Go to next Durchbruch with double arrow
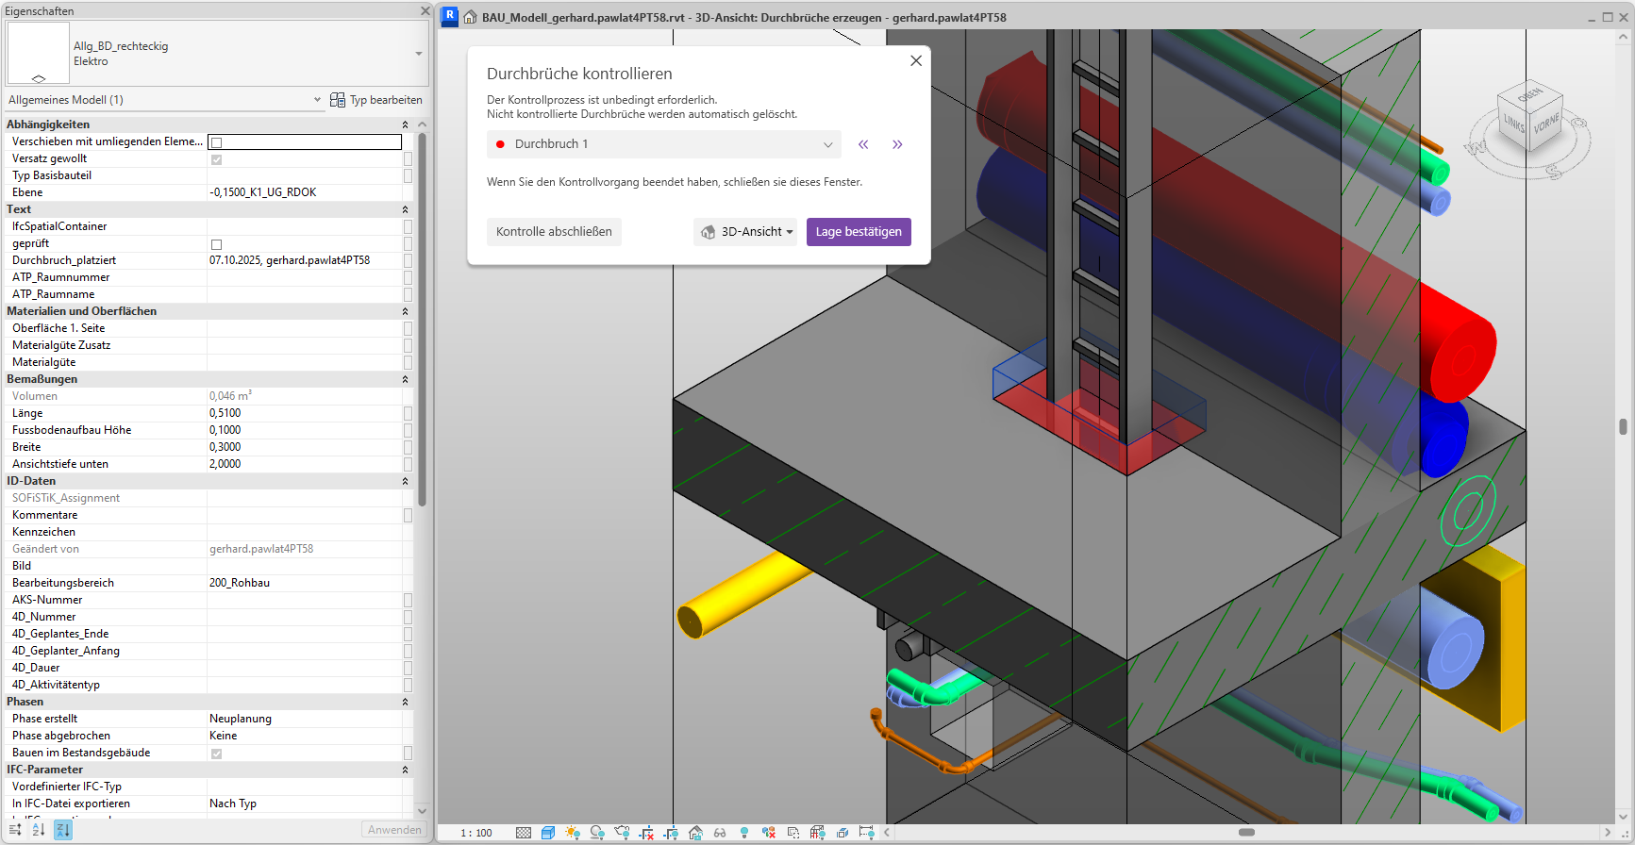 click(897, 144)
